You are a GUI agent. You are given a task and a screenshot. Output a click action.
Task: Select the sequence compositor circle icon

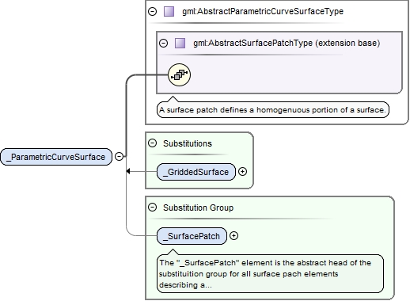point(179,75)
